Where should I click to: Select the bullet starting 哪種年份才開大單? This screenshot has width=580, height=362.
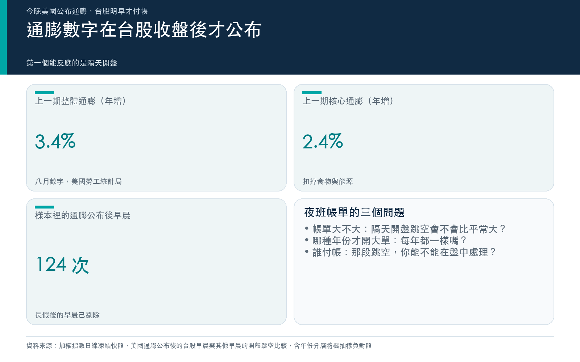386,241
